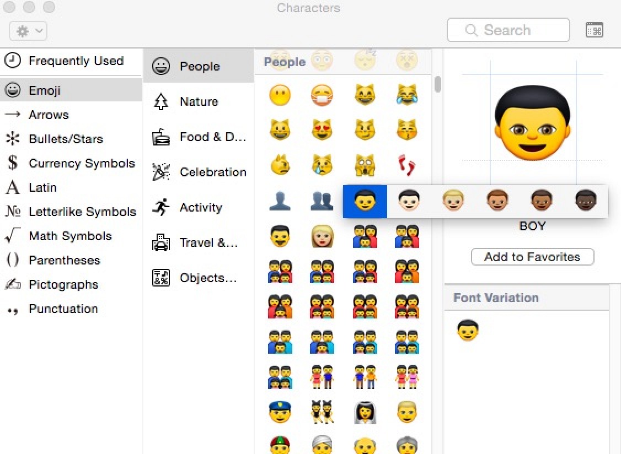
Task: Toggle the compact character viewer icon
Action: pos(594,30)
